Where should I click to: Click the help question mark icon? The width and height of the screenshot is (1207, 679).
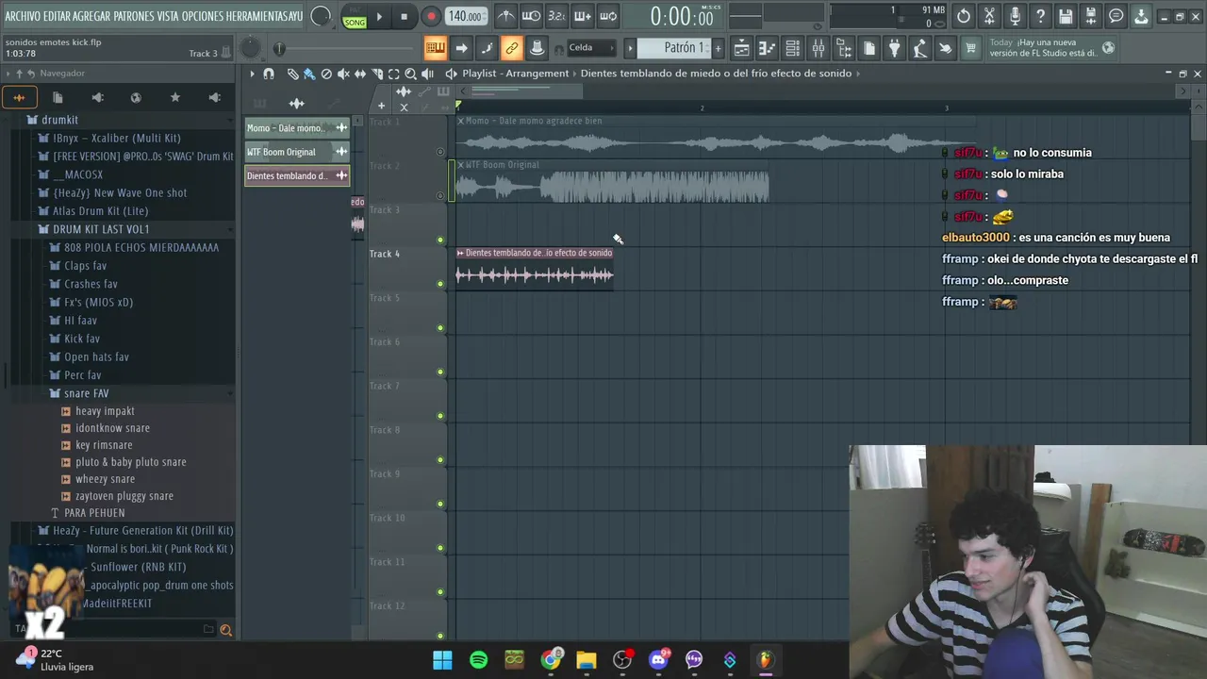[x=1040, y=16]
